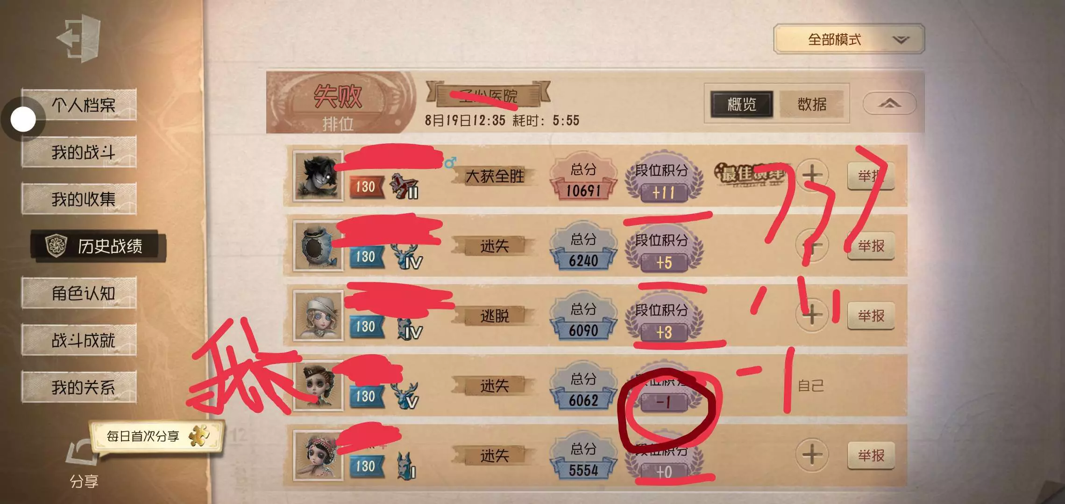Switch to 概览 overview view

tap(741, 104)
